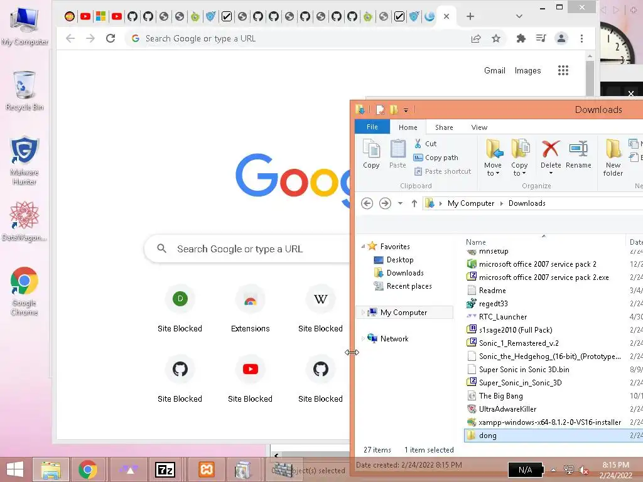Open the Extensions shortcut tile
This screenshot has height=482, width=643.
(x=250, y=308)
